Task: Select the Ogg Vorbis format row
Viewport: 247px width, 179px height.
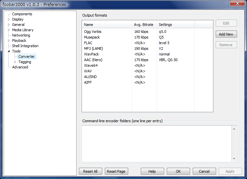Action: point(147,32)
